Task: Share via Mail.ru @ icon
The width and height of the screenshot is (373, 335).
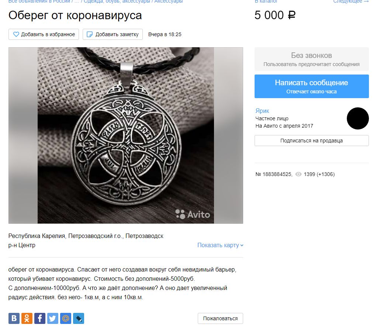Action: pyautogui.click(x=66, y=318)
